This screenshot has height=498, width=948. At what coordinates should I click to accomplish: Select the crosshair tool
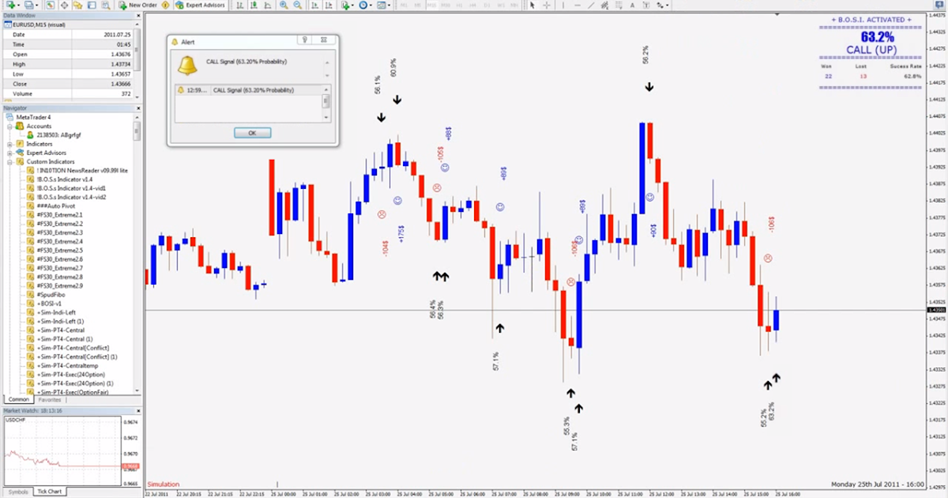[x=547, y=5]
